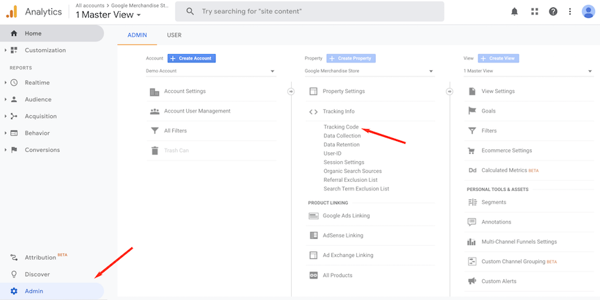Open the 1 Master View selector dropdown

(x=108, y=15)
